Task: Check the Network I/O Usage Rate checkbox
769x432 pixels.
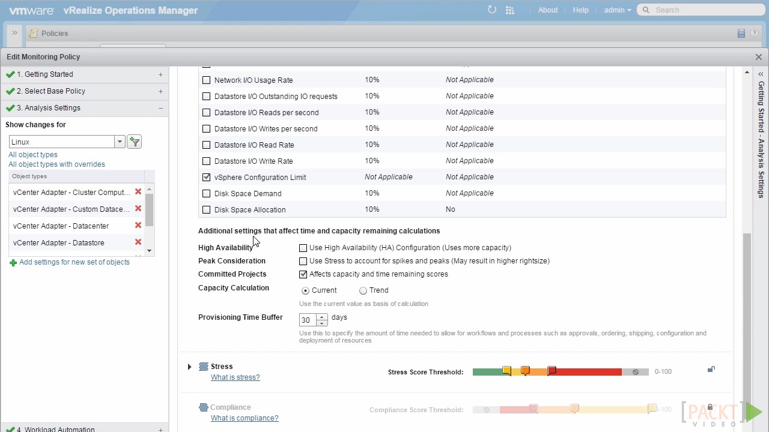Action: pos(207,80)
